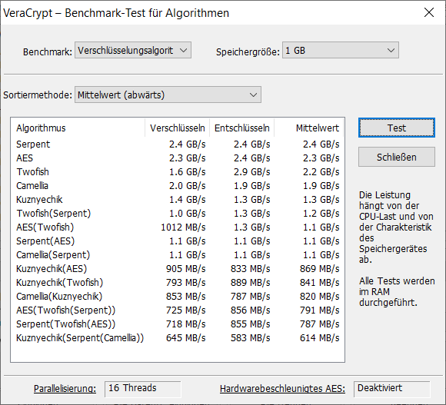Click the 869 MB/s mean value
Screen dimensions: 446x405
point(319,268)
